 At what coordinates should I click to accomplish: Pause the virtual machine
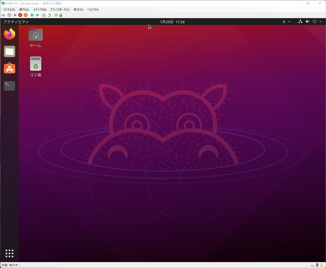point(32,15)
